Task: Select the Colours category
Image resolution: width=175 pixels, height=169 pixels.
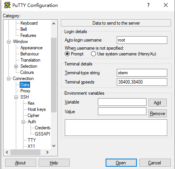Action: [x=27, y=72]
